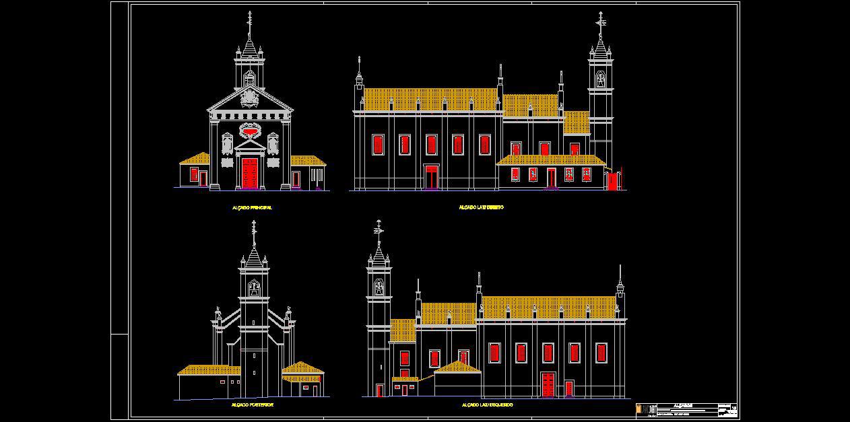Select the large yellow roof of right elevation

tap(430, 99)
